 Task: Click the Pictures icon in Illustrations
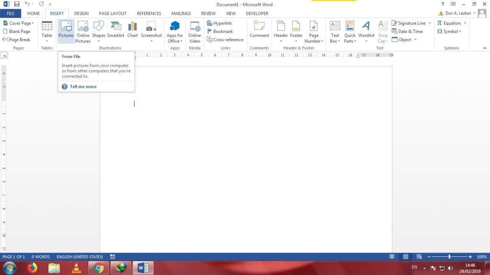tap(66, 31)
